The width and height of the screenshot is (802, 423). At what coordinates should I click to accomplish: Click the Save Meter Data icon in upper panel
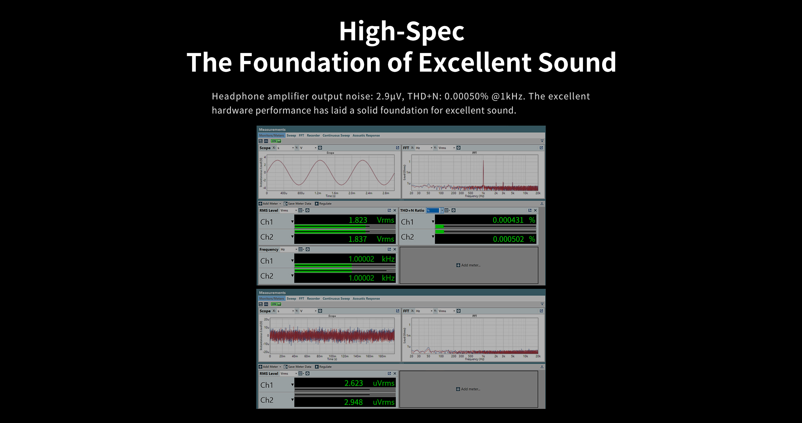click(x=285, y=204)
